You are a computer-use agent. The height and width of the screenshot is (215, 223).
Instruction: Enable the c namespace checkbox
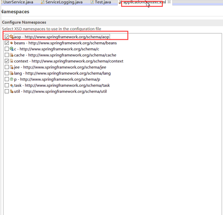[x=7, y=49]
